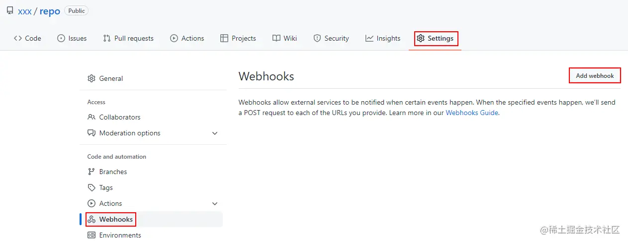Click the Wiki book icon
Screen dimensions: 628x243
tap(276, 38)
